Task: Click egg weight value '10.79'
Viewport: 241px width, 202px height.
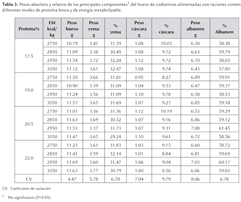Action: coord(72,43)
